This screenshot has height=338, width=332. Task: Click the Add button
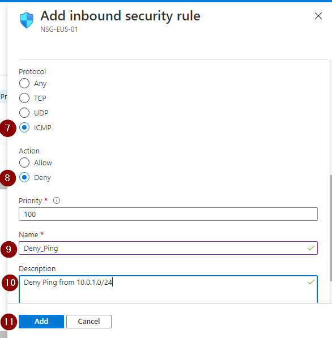(x=41, y=322)
